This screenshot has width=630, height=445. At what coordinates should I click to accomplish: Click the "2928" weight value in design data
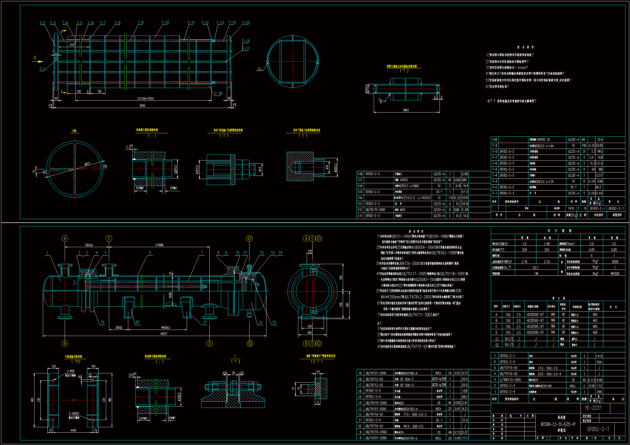click(x=615, y=262)
